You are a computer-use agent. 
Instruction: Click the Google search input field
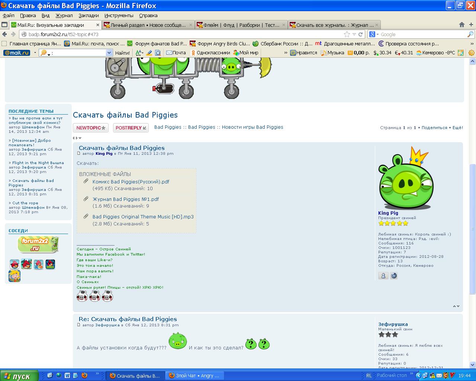tap(423, 34)
